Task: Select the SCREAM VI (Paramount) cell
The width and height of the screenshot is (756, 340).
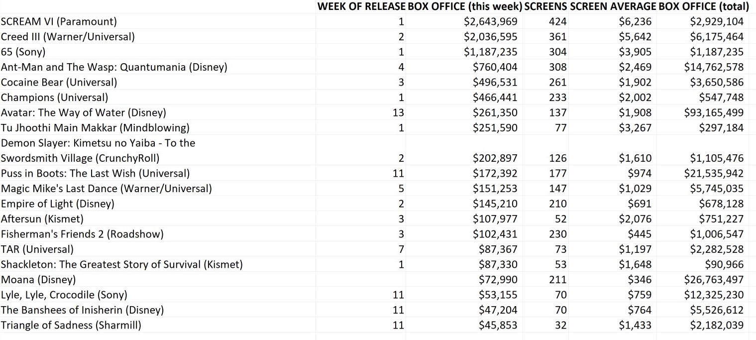Action: [59, 21]
